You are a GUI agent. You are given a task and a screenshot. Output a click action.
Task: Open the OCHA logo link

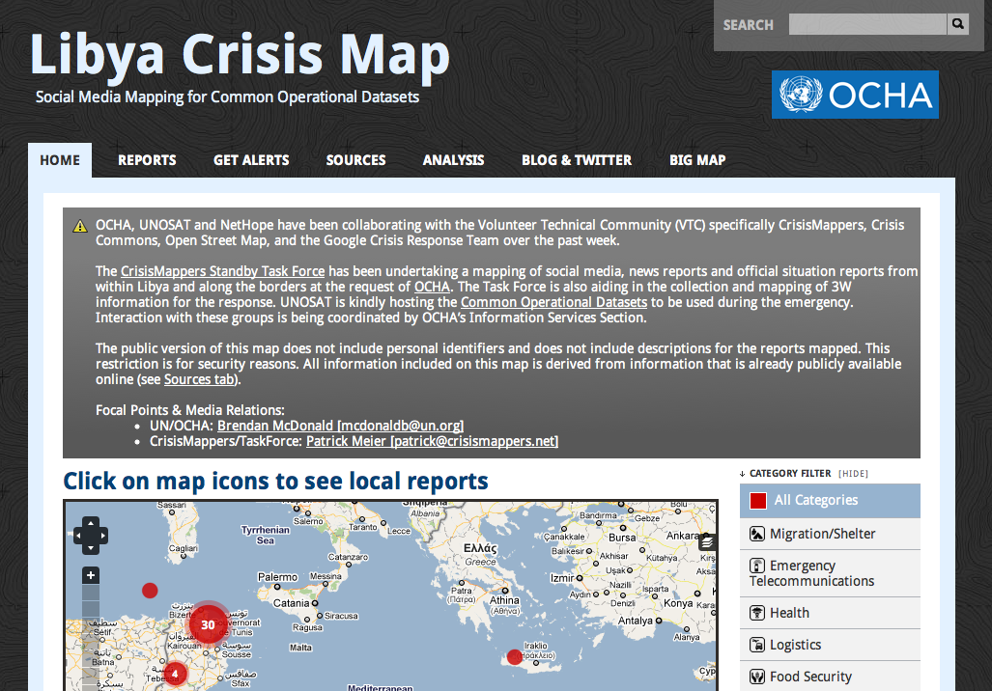tap(855, 95)
